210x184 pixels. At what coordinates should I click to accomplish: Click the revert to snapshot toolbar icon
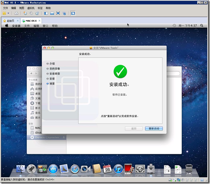pyautogui.click(x=31, y=13)
